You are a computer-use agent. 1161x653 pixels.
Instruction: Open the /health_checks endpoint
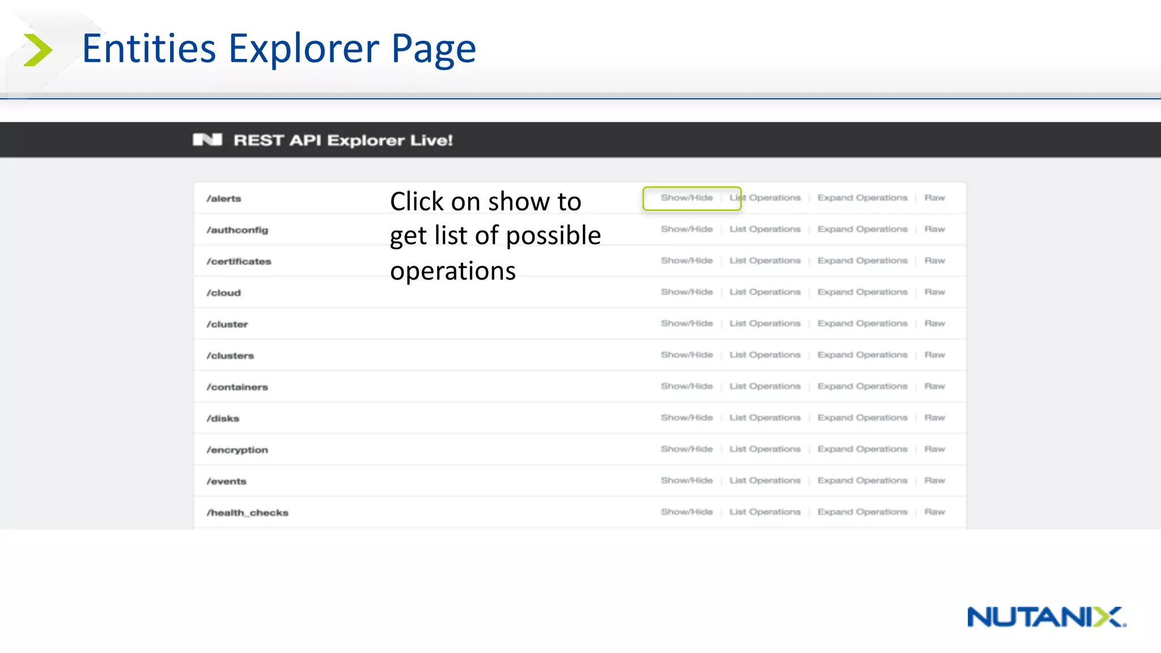tap(247, 512)
